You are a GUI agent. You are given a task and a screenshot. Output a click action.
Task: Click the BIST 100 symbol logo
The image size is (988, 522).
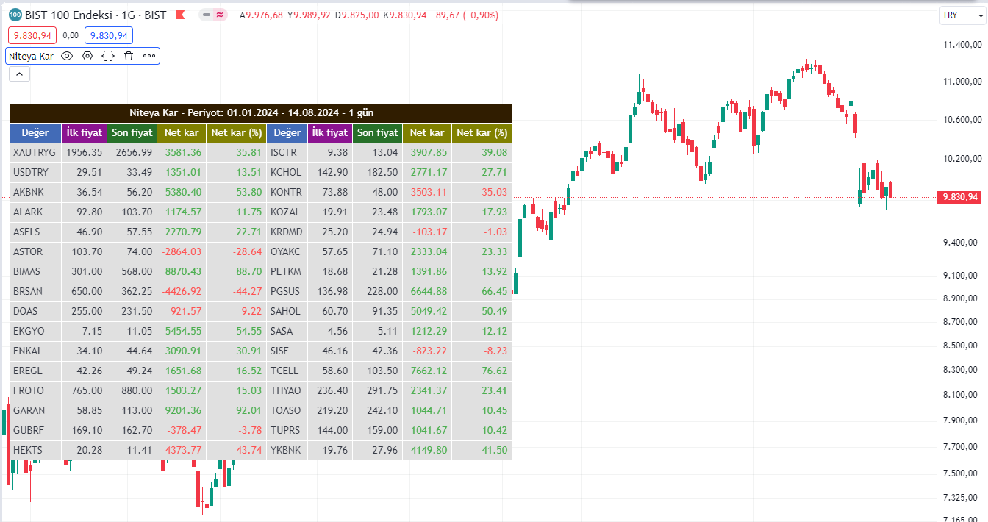point(15,15)
